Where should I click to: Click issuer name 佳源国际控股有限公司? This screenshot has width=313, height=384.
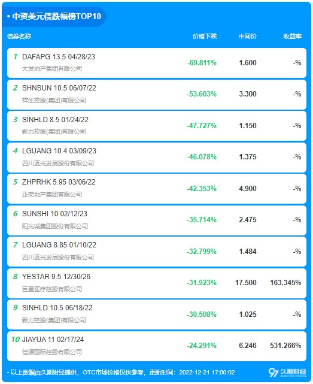(52, 352)
